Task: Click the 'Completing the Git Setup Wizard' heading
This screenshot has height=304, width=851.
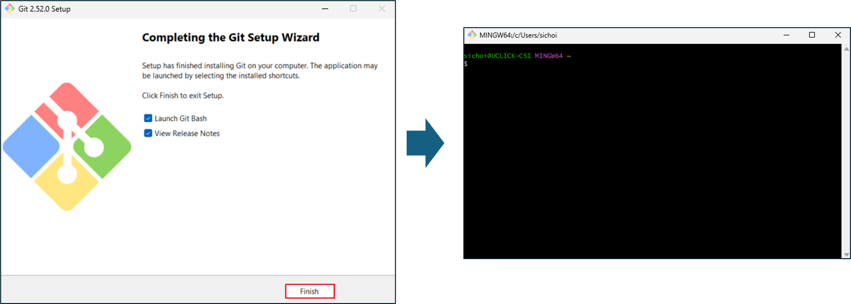Action: coord(231,38)
